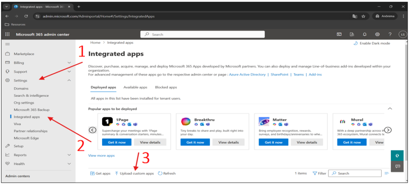The height and width of the screenshot is (184, 410).
Task: Enable Dark mode
Action: click(372, 43)
